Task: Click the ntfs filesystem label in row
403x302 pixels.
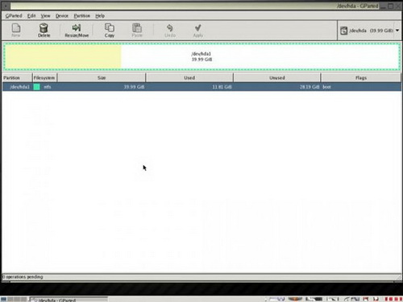Action: click(x=48, y=87)
